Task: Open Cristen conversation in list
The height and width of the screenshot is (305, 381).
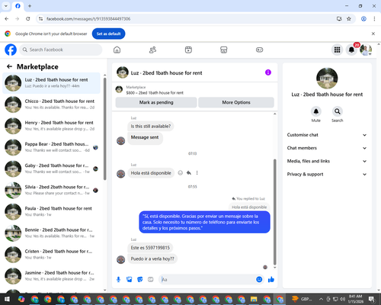Action: [52, 255]
